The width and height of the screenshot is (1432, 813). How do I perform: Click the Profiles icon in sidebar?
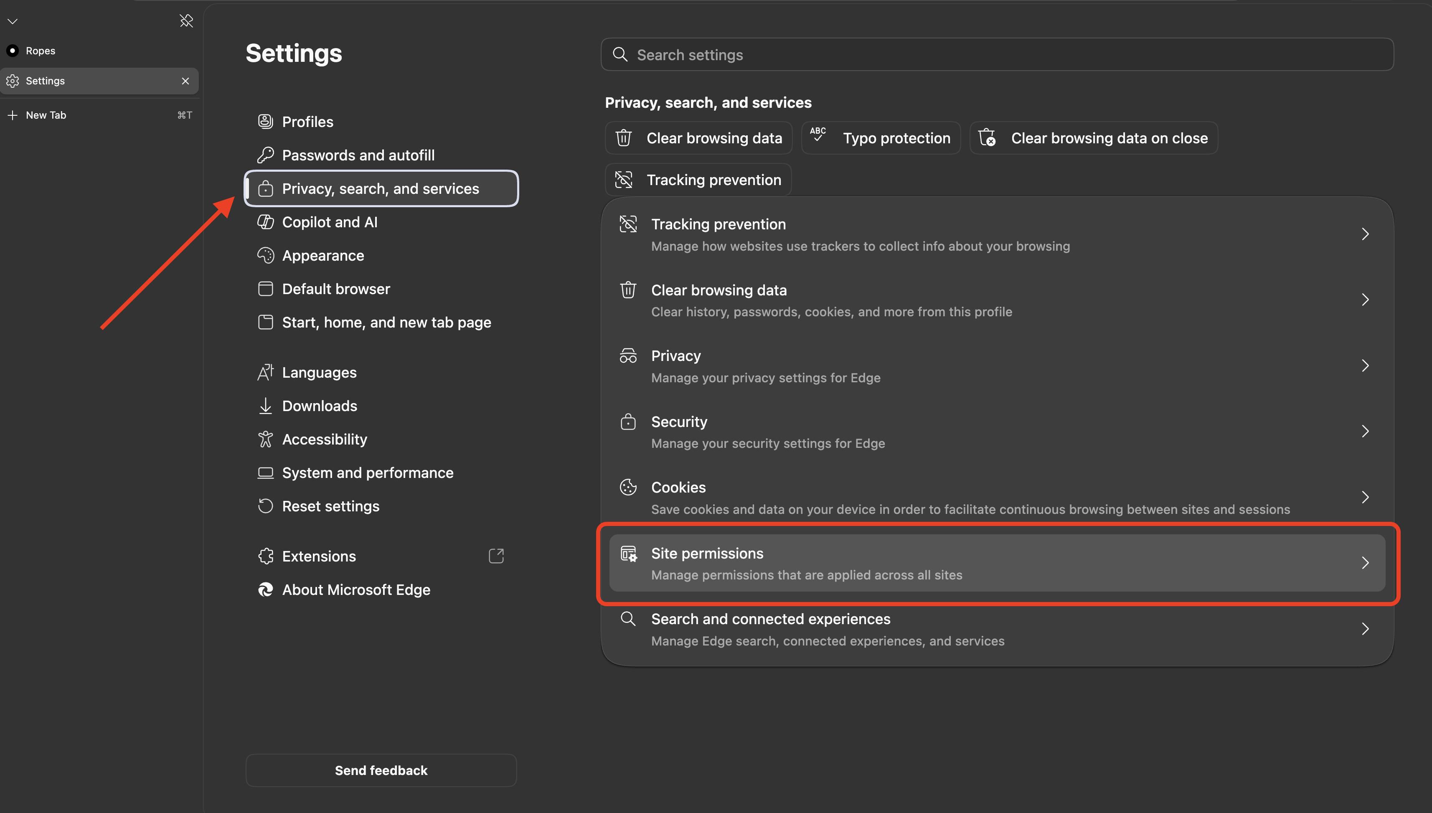pyautogui.click(x=265, y=121)
